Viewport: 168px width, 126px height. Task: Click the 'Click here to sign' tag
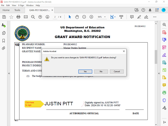pos(34,104)
